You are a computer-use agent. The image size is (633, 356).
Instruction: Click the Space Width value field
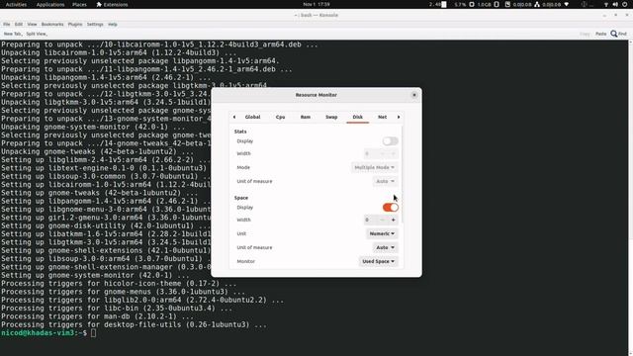[370, 220]
